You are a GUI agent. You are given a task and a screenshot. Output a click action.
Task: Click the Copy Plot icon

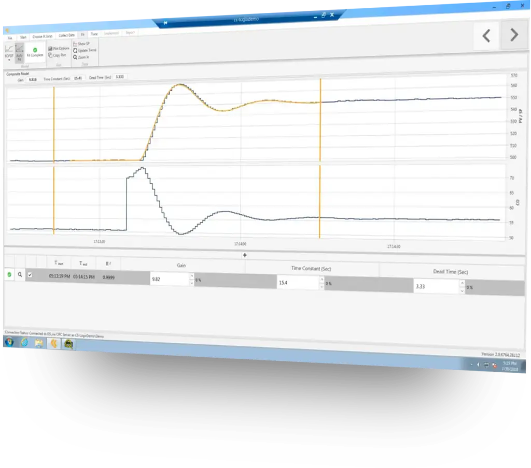(50, 55)
